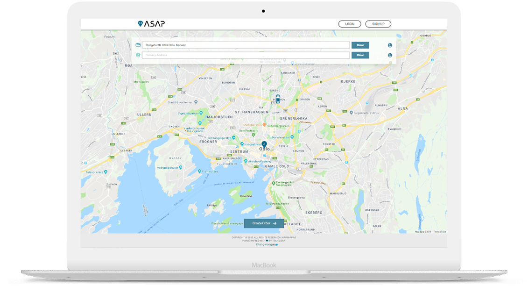Clear the pickup address field
Viewport: 528px width, 286px height.
[x=360, y=45]
